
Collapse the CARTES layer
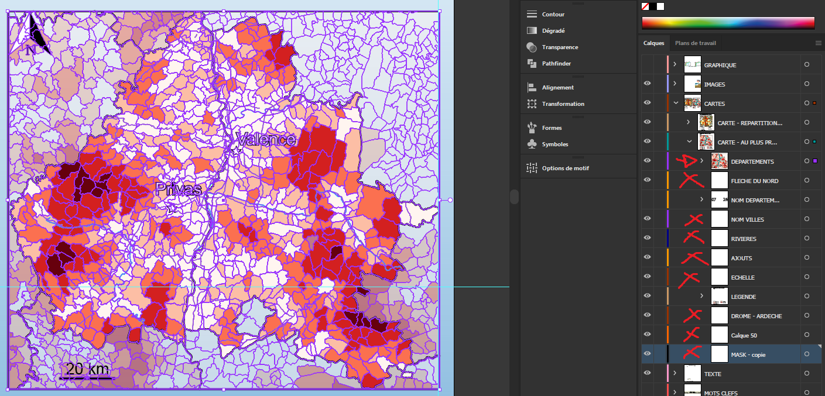pyautogui.click(x=675, y=103)
